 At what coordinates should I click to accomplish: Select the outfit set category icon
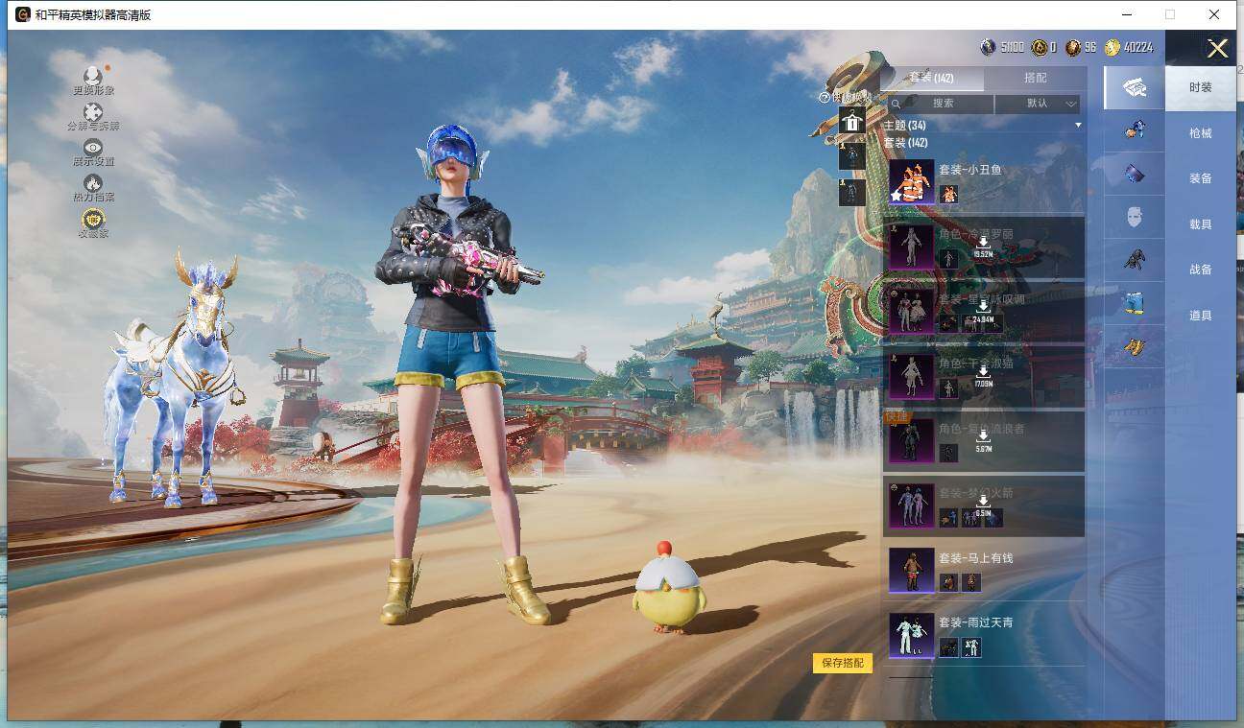tap(1135, 88)
